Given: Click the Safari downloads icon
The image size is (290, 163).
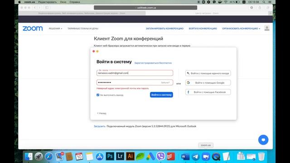Looking at the screenshot, I should click(x=252, y=8).
